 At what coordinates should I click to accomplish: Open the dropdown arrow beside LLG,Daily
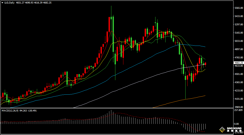click(2, 2)
